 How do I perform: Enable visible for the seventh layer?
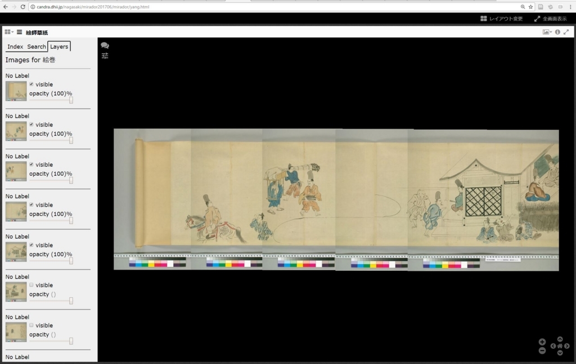pos(31,325)
